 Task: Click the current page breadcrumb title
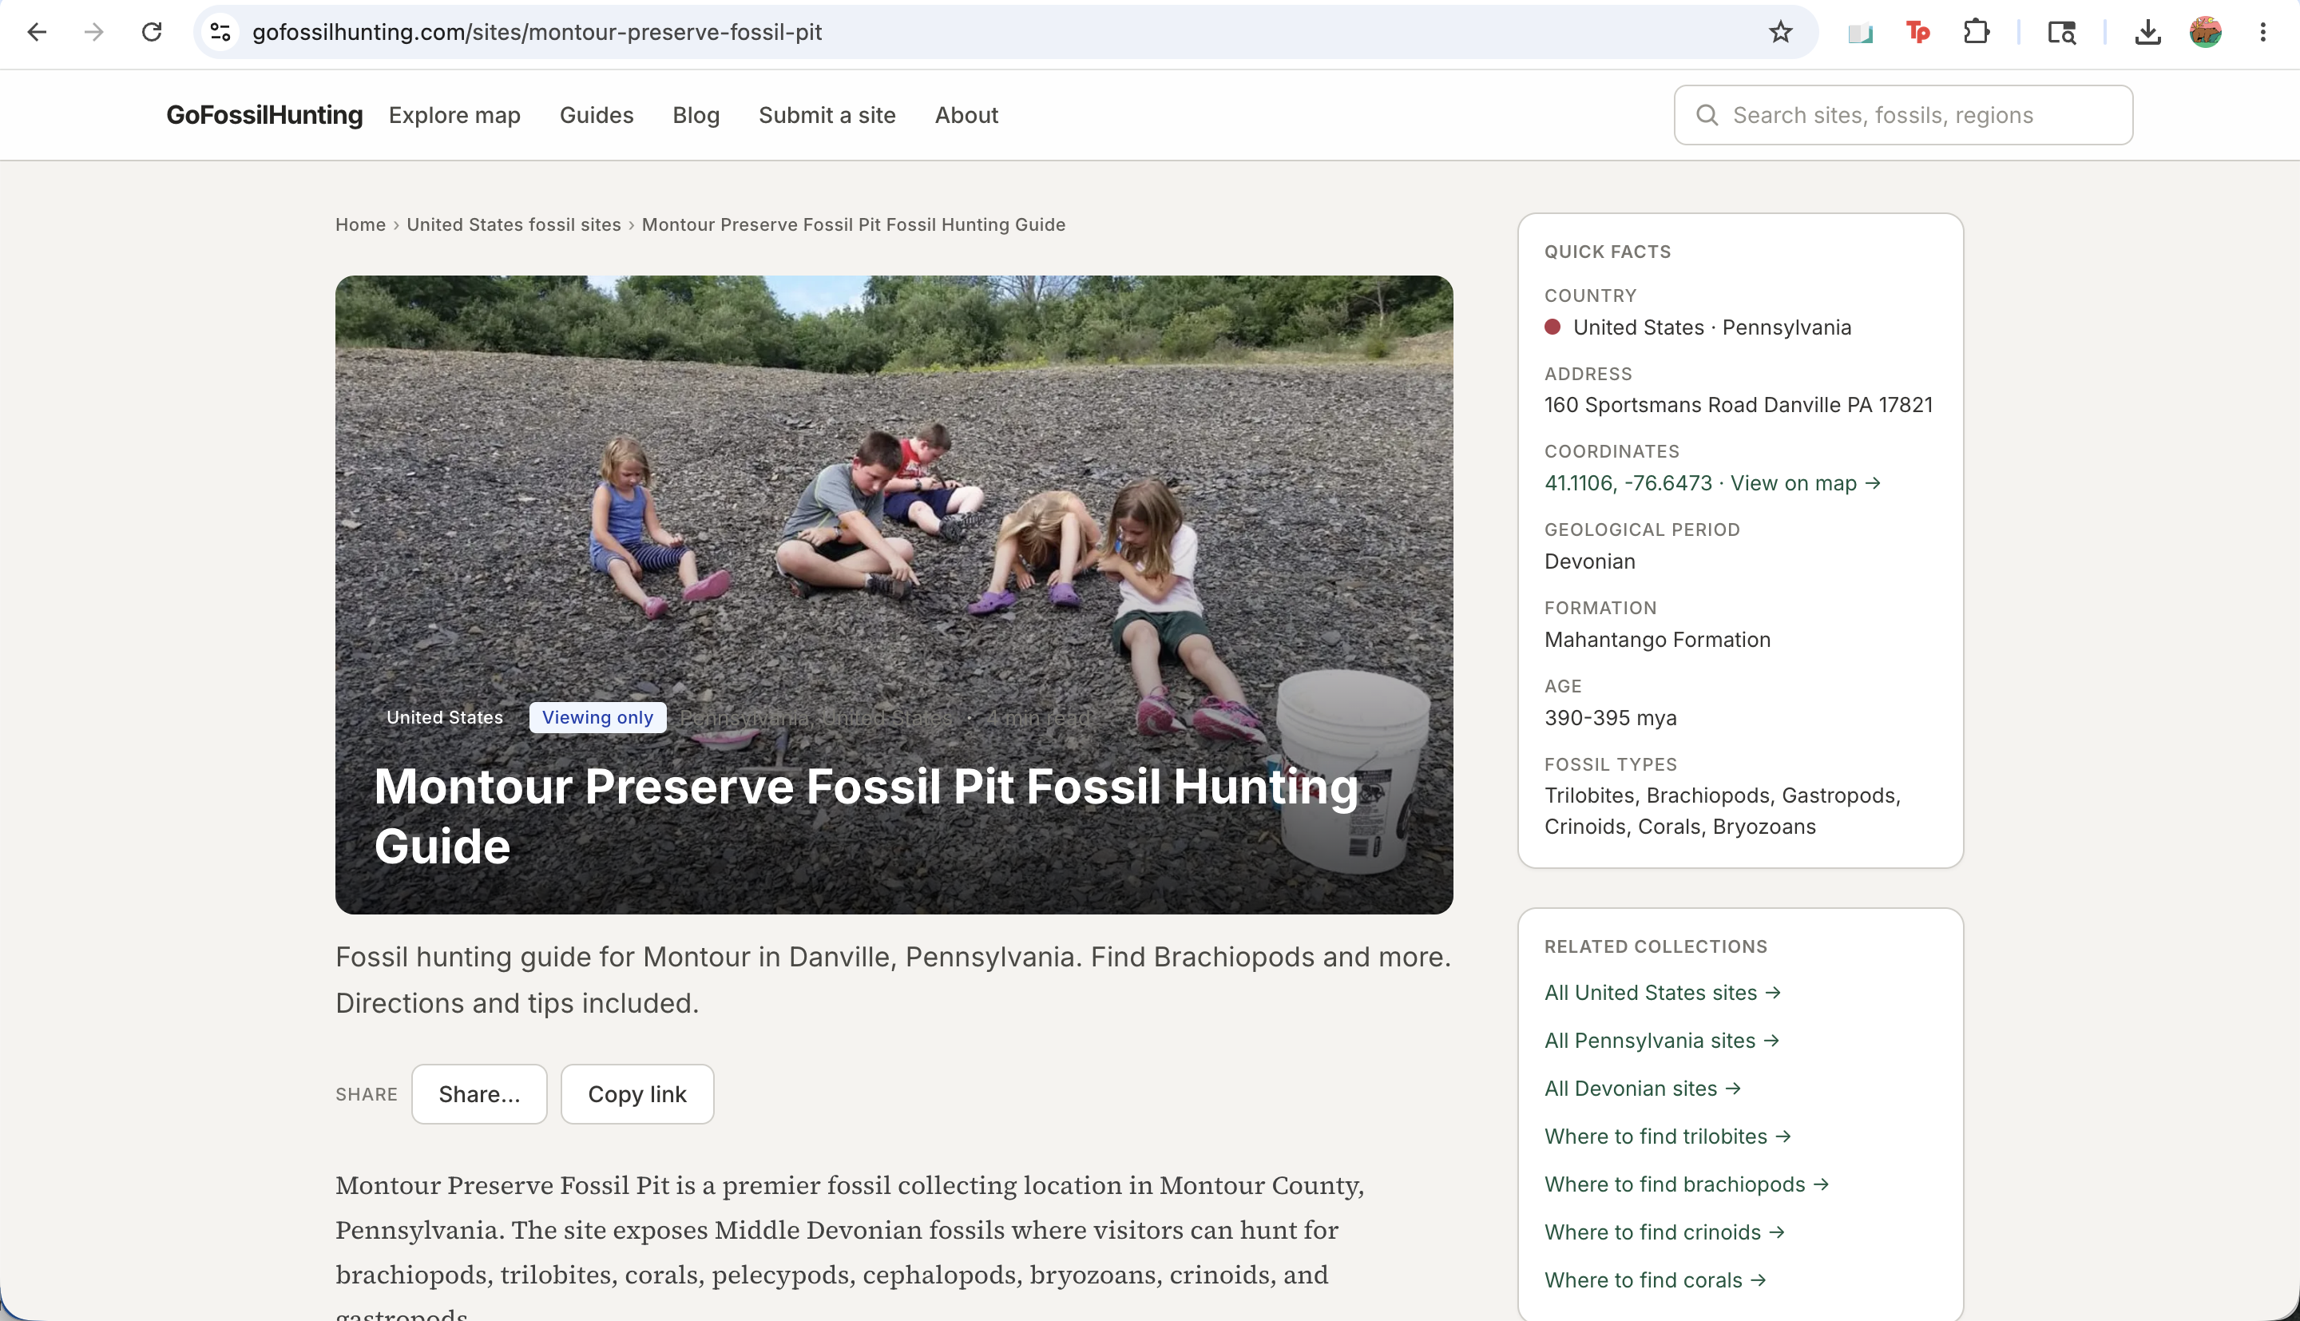coord(853,224)
